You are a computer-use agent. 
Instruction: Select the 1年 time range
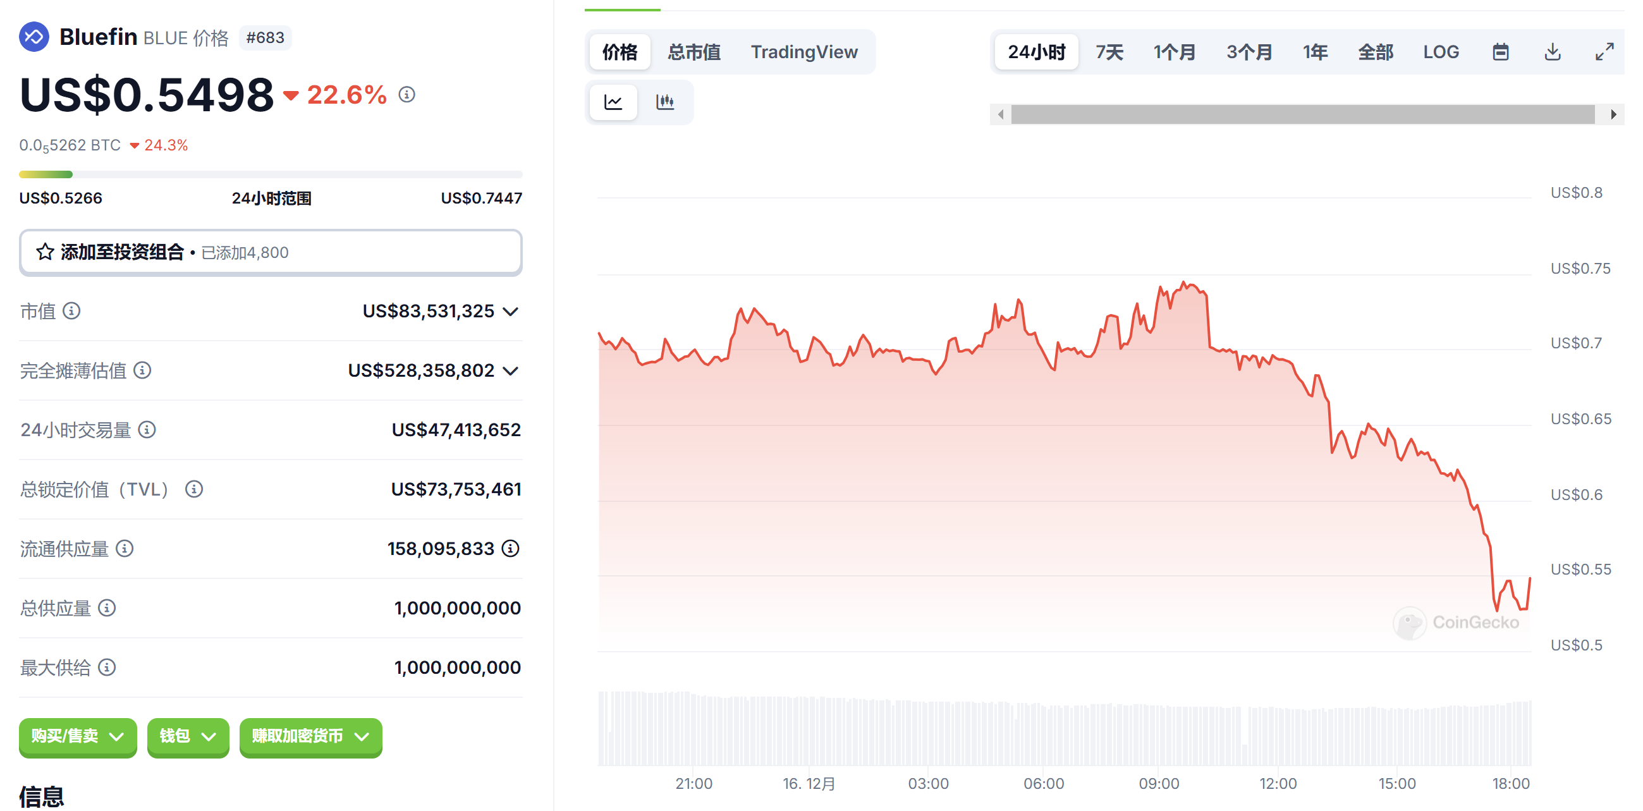pyautogui.click(x=1314, y=52)
